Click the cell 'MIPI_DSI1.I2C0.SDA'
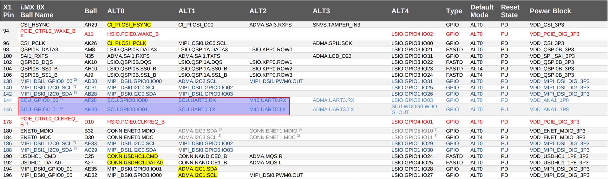 (x=132, y=150)
